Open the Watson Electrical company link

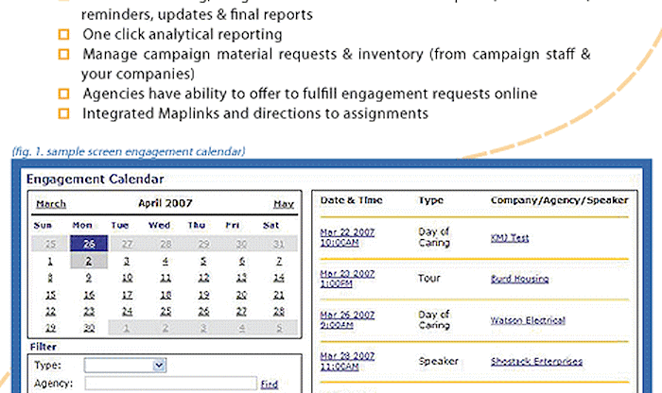527,320
